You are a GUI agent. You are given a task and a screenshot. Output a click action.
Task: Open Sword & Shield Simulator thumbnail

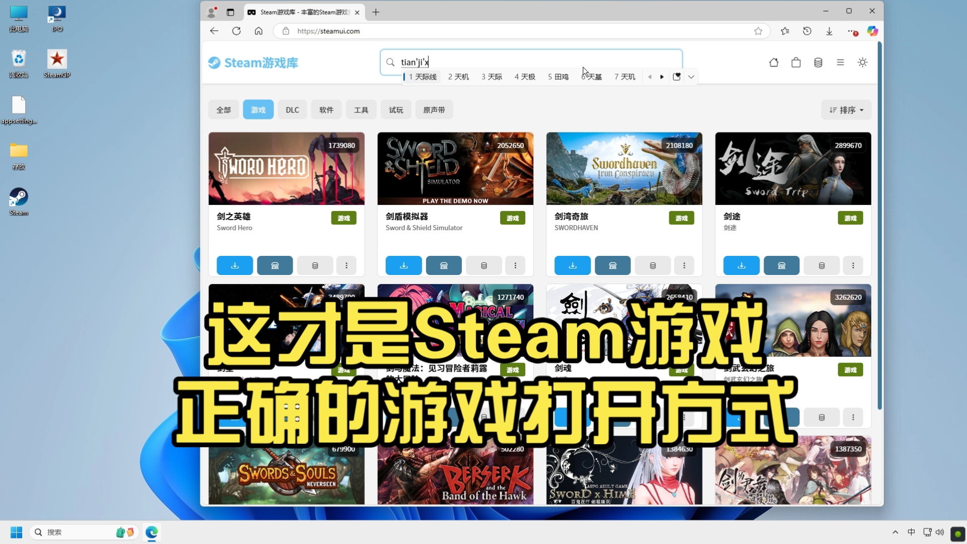point(455,169)
